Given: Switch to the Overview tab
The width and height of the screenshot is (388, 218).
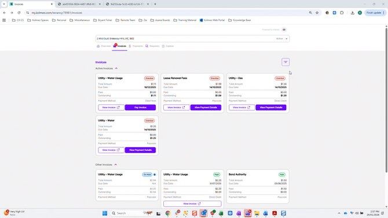Looking at the screenshot, I should pyautogui.click(x=104, y=46).
